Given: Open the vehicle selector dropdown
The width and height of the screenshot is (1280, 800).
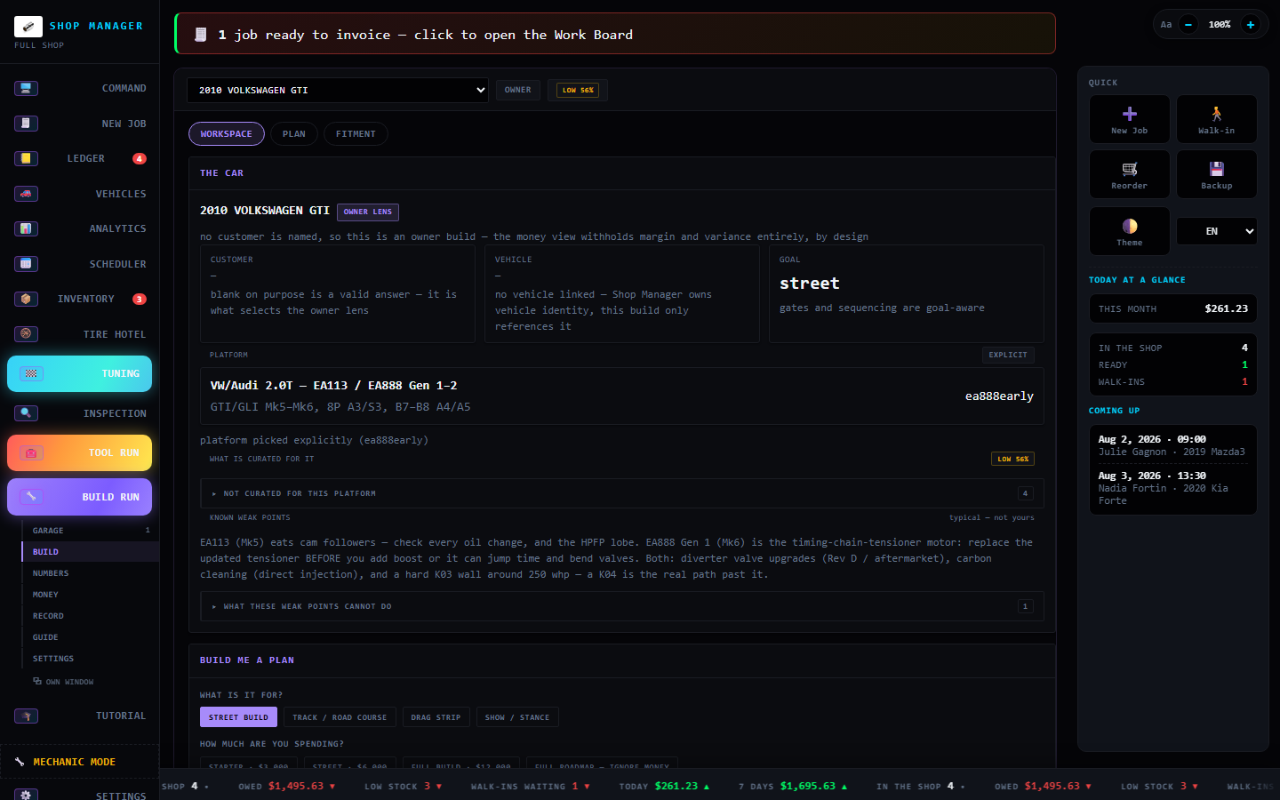Looking at the screenshot, I should coord(338,90).
